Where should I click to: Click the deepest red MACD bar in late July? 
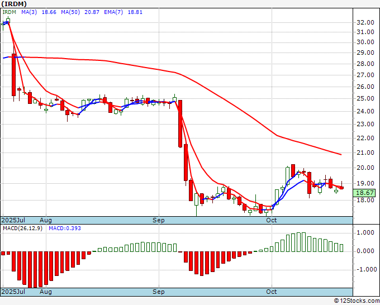pos(30,269)
